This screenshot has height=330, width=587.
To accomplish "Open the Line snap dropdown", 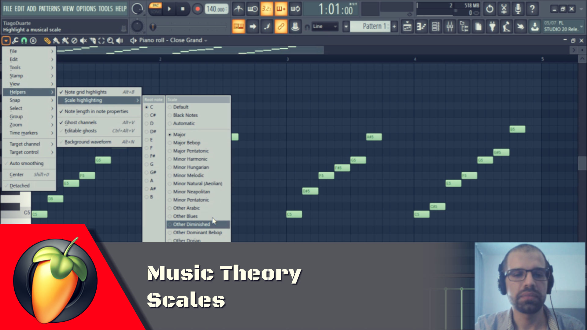I will 325,27.
